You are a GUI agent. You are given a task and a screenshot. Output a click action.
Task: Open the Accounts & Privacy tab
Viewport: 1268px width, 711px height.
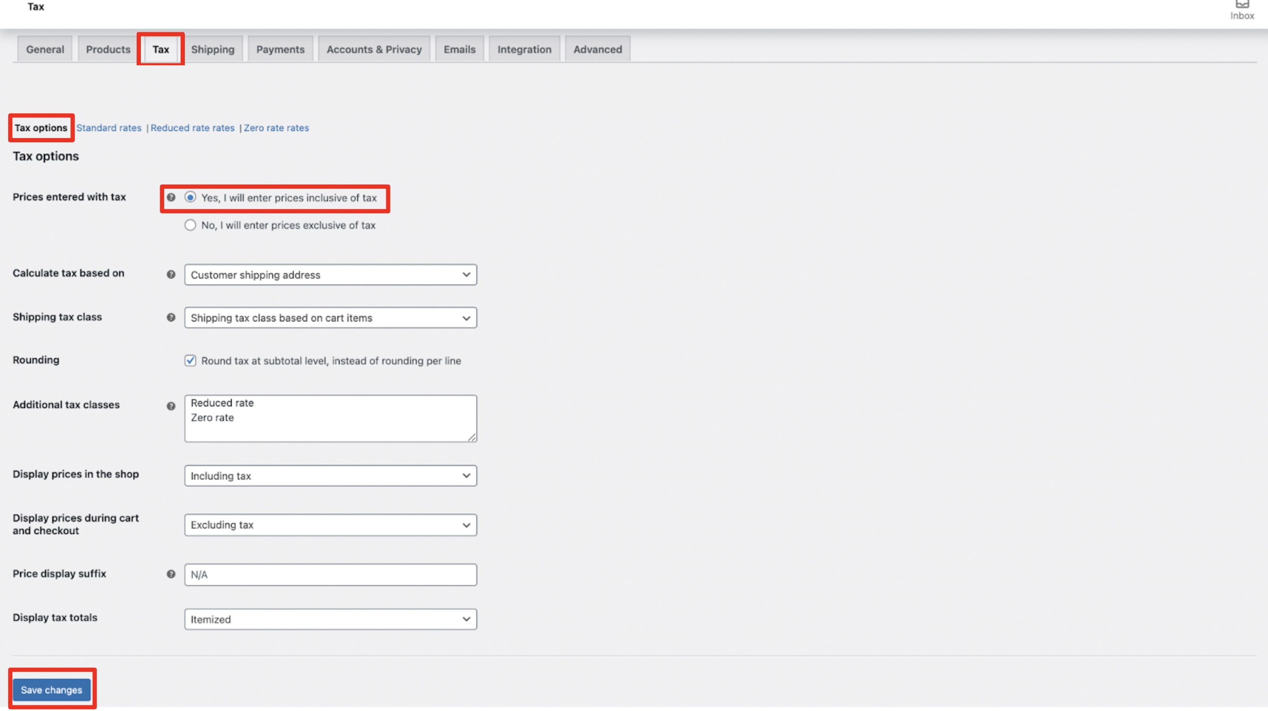point(374,49)
